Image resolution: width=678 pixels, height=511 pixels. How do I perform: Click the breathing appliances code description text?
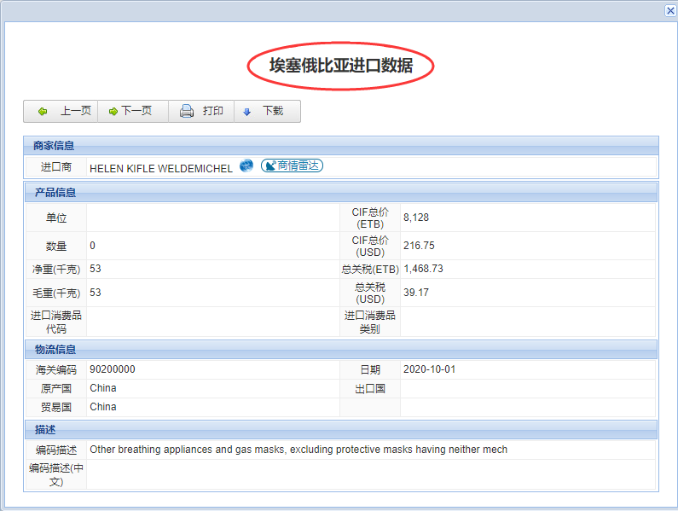[298, 450]
